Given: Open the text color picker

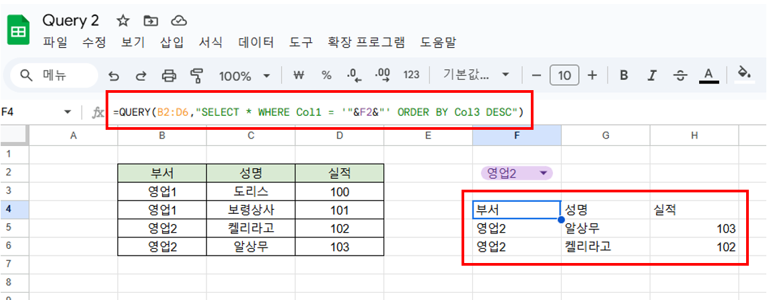Looking at the screenshot, I should coord(708,75).
